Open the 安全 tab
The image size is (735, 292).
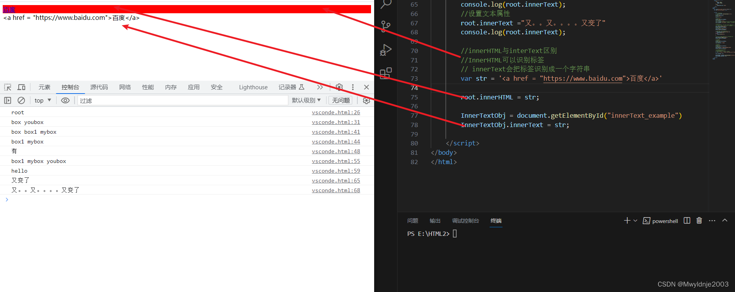(x=217, y=87)
